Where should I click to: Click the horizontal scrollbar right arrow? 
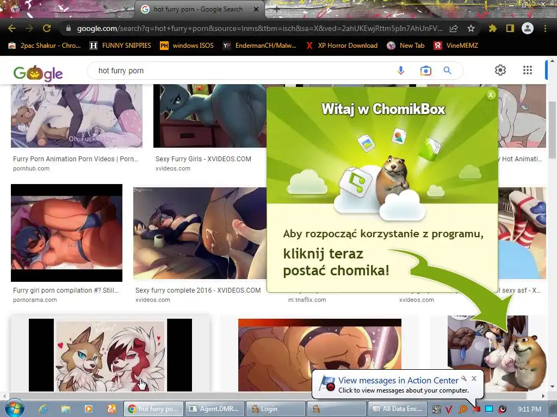tap(543, 396)
